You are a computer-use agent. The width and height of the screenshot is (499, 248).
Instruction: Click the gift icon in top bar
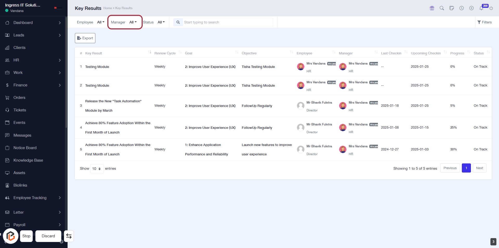(x=432, y=8)
